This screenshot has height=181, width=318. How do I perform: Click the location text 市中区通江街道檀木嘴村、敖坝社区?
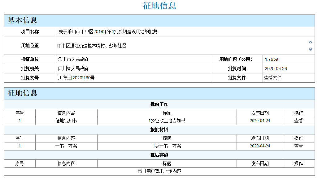click(92, 46)
